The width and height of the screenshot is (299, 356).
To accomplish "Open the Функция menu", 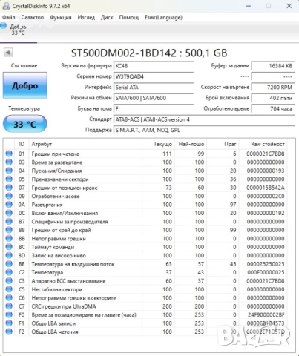I will [x=61, y=17].
